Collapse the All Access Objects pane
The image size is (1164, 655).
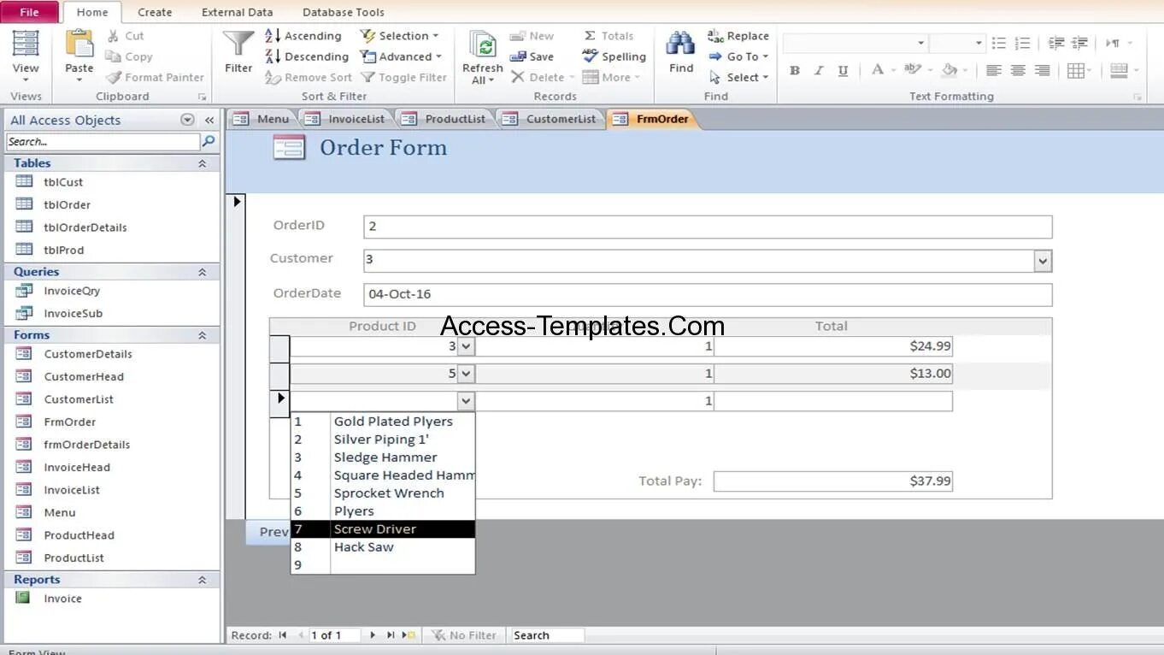[209, 120]
